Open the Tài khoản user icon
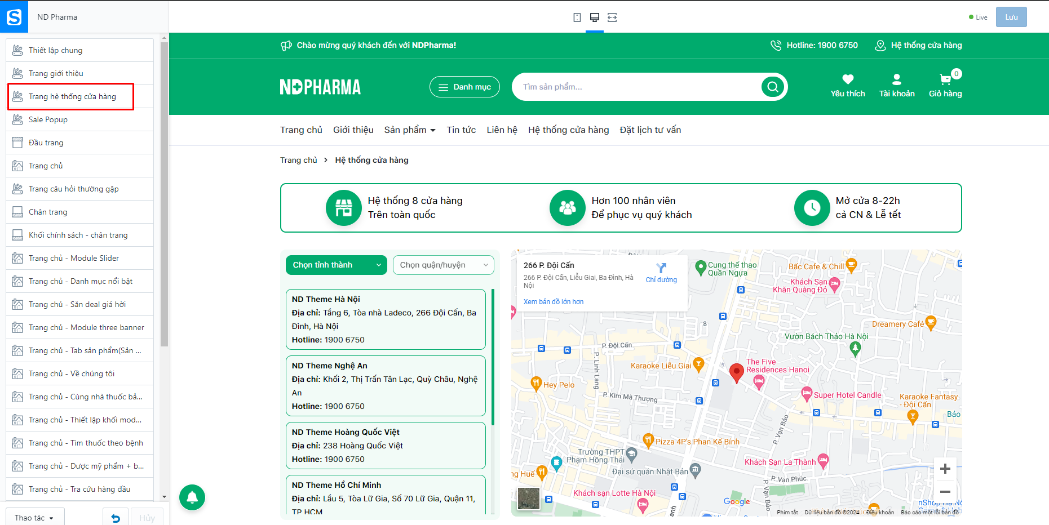Screen dimensions: 1049x525 (x=897, y=79)
